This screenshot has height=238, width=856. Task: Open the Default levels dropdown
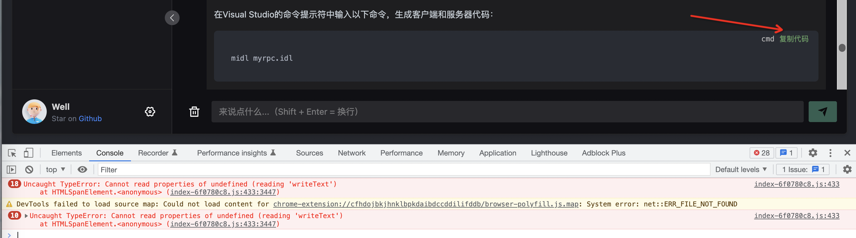[x=741, y=170]
